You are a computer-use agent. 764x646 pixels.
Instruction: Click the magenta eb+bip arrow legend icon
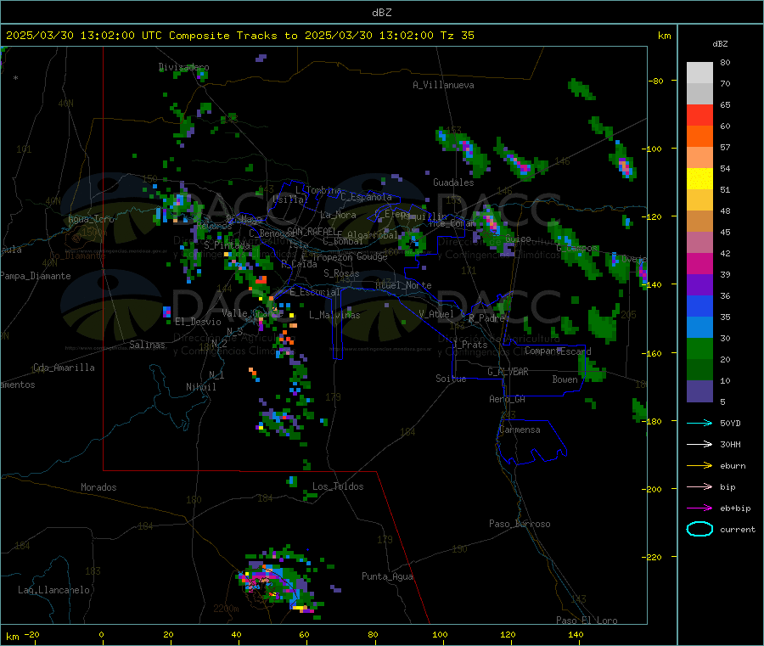tap(699, 508)
